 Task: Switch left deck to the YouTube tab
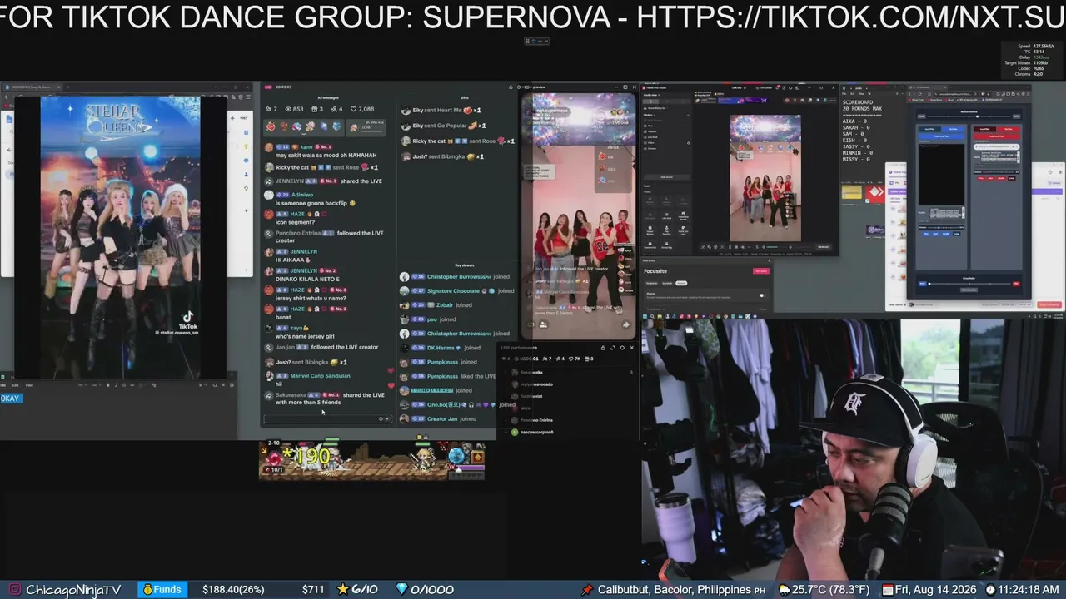click(953, 129)
